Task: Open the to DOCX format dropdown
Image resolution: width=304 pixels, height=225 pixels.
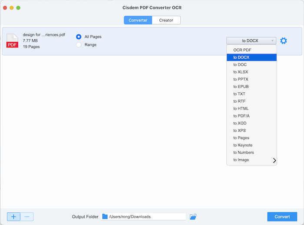Action: 251,40
